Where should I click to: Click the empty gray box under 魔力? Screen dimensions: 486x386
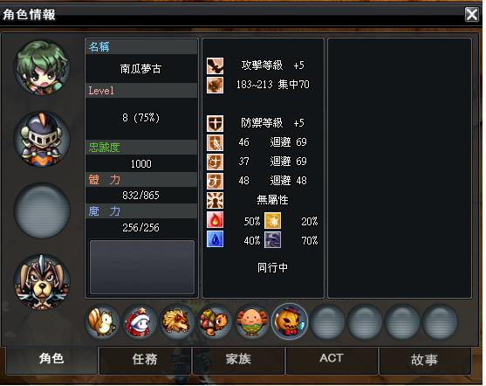pyautogui.click(x=142, y=267)
